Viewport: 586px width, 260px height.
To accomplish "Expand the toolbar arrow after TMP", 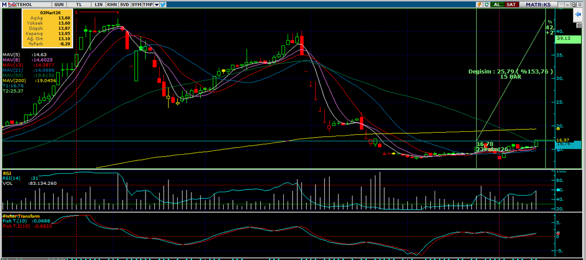I will tap(156, 4).
